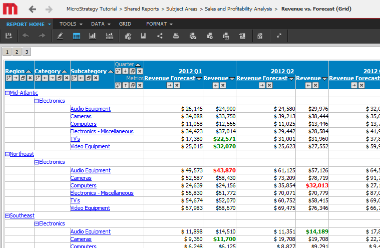The width and height of the screenshot is (380, 248).
Task: Open Design mode with the pencil icon
Action: 60,36
